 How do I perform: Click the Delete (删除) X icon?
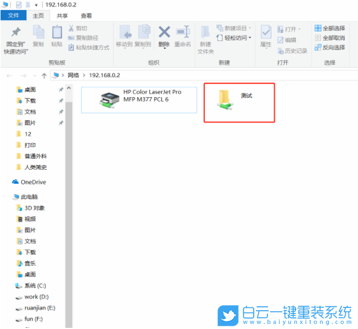(x=164, y=32)
